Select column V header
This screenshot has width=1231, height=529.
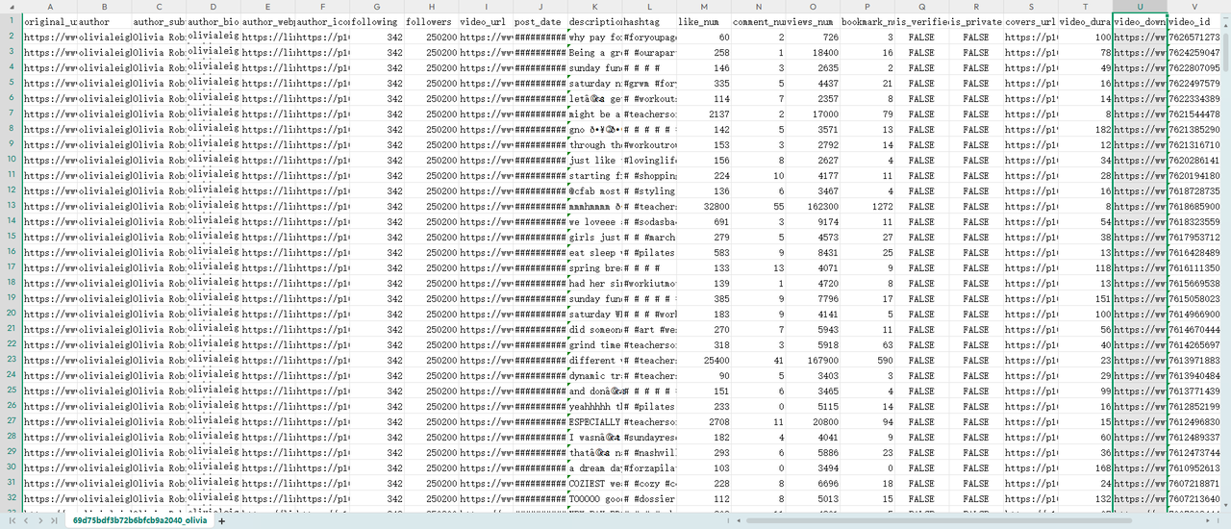point(1194,7)
